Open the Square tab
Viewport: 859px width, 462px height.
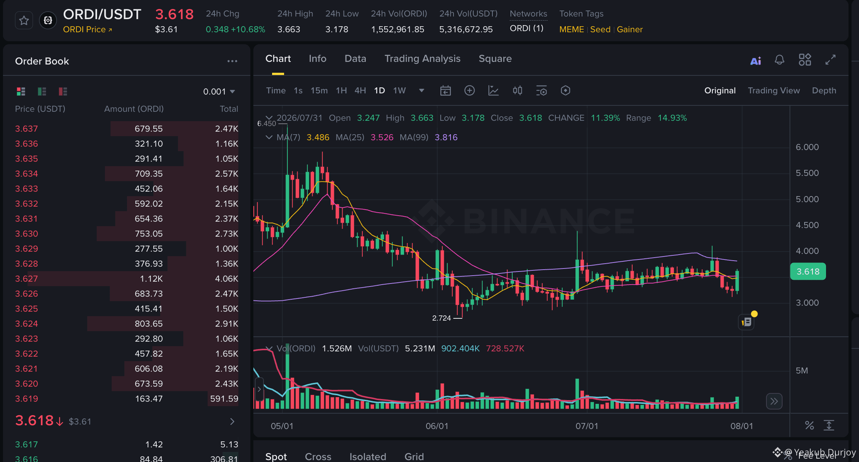[x=495, y=58]
